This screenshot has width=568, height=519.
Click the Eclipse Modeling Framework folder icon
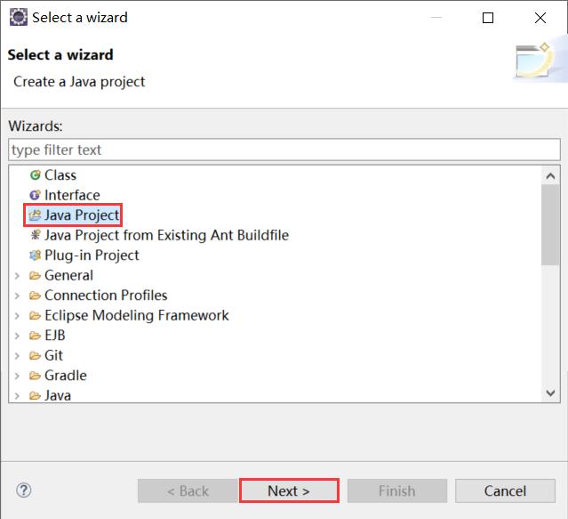(x=36, y=315)
